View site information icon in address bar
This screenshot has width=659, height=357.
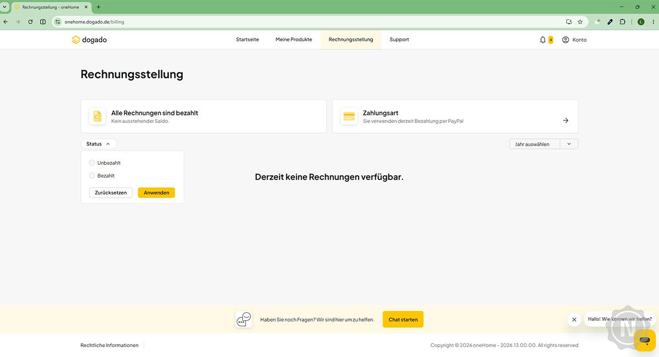point(58,22)
